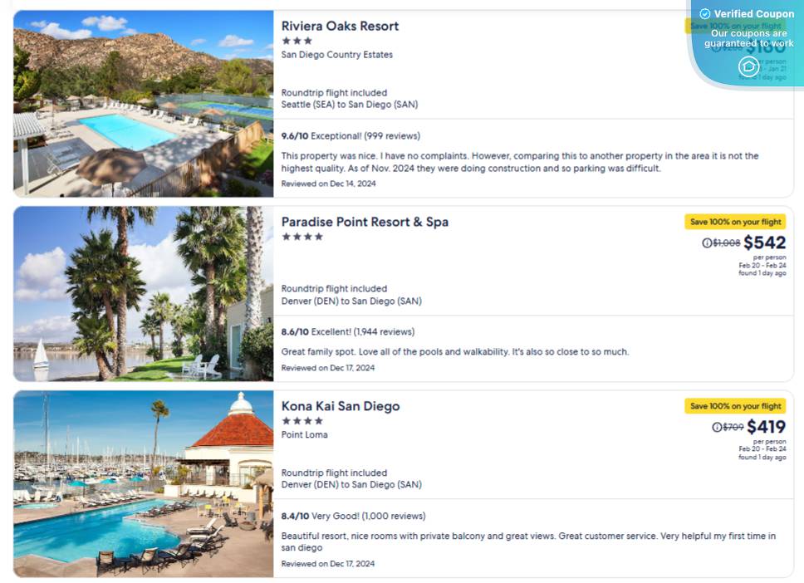Viewport: 804px width, 583px height.
Task: Toggle the 'Save 100% on your flight' badge for Kona Kai
Action: tap(735, 406)
